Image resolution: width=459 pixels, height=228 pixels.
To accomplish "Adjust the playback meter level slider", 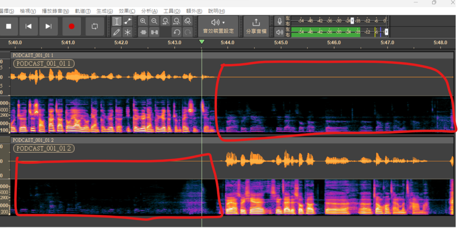I will (x=387, y=32).
